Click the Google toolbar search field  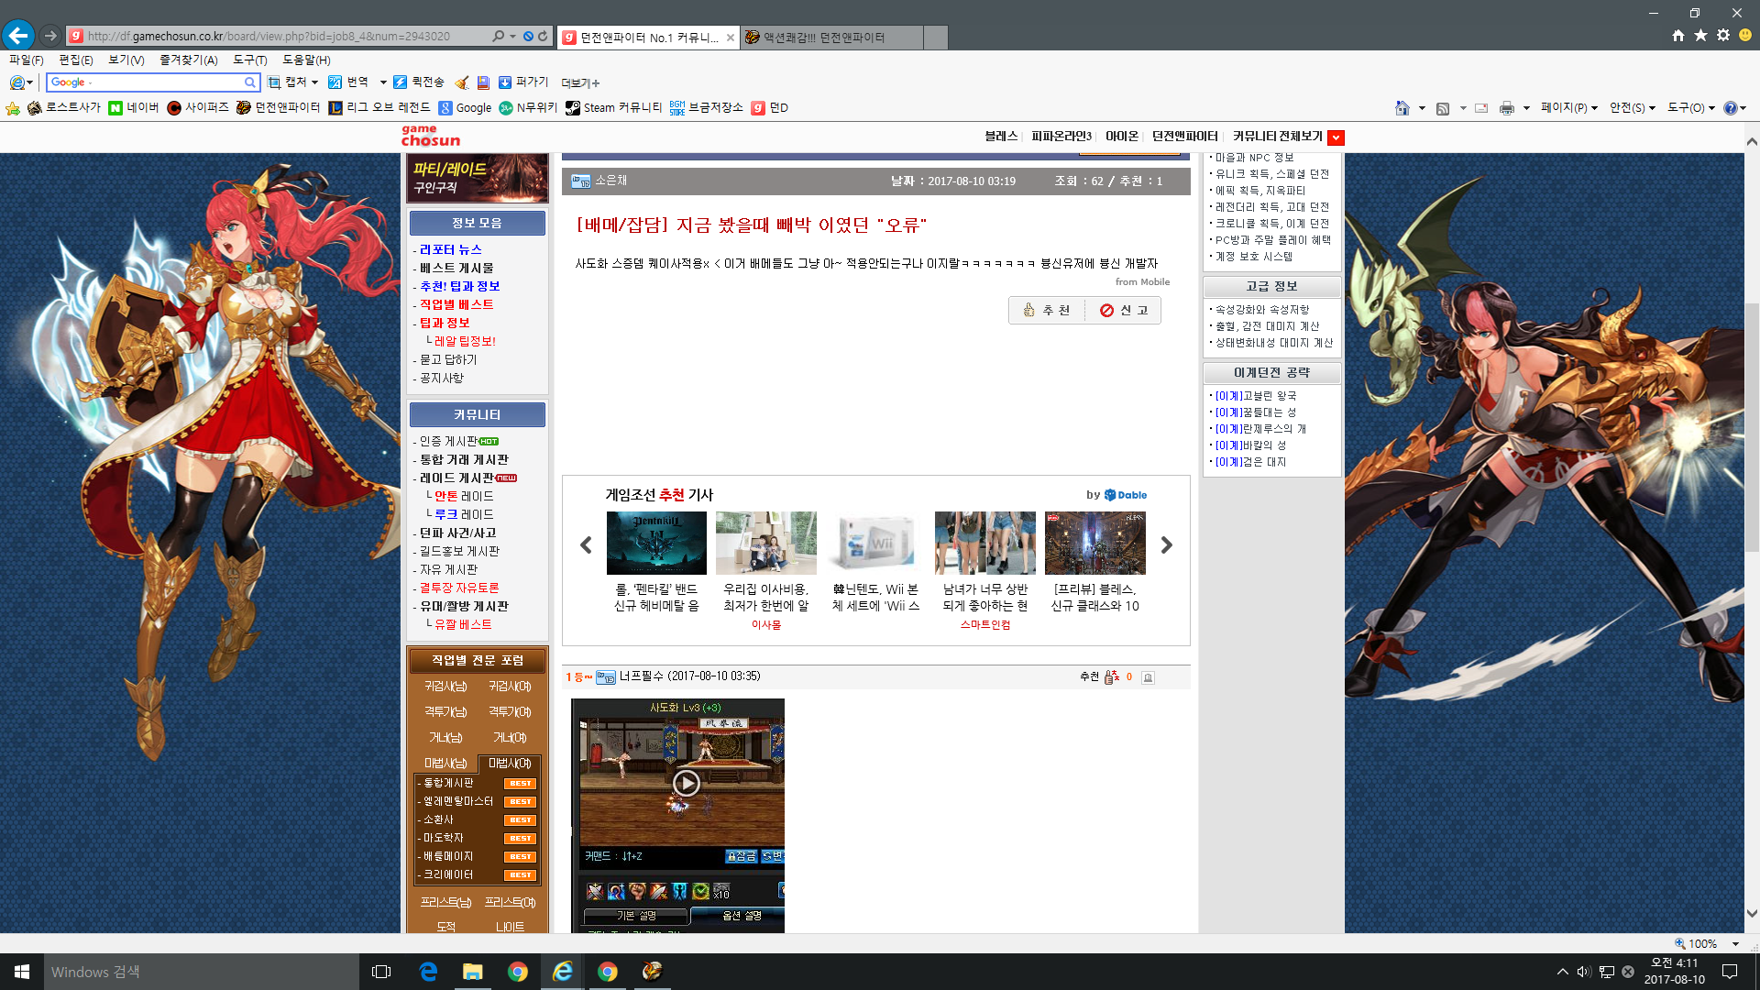(x=151, y=82)
